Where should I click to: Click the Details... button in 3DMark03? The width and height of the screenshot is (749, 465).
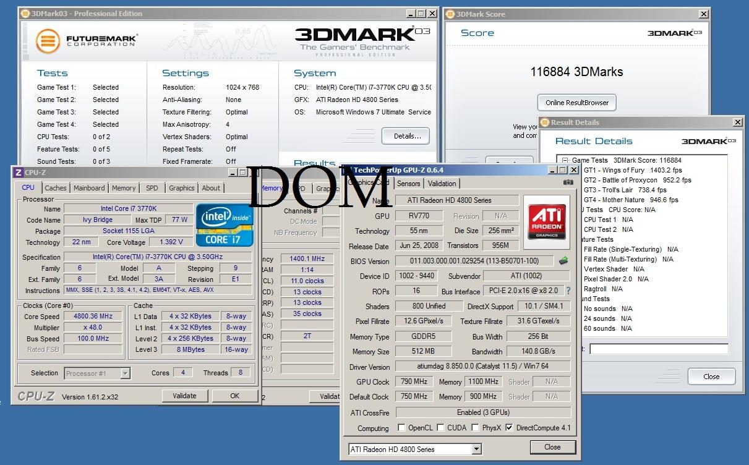pyautogui.click(x=406, y=136)
